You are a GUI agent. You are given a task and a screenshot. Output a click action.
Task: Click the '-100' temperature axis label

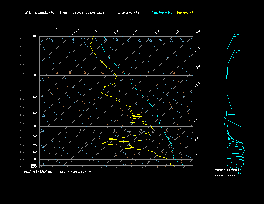point(75,32)
